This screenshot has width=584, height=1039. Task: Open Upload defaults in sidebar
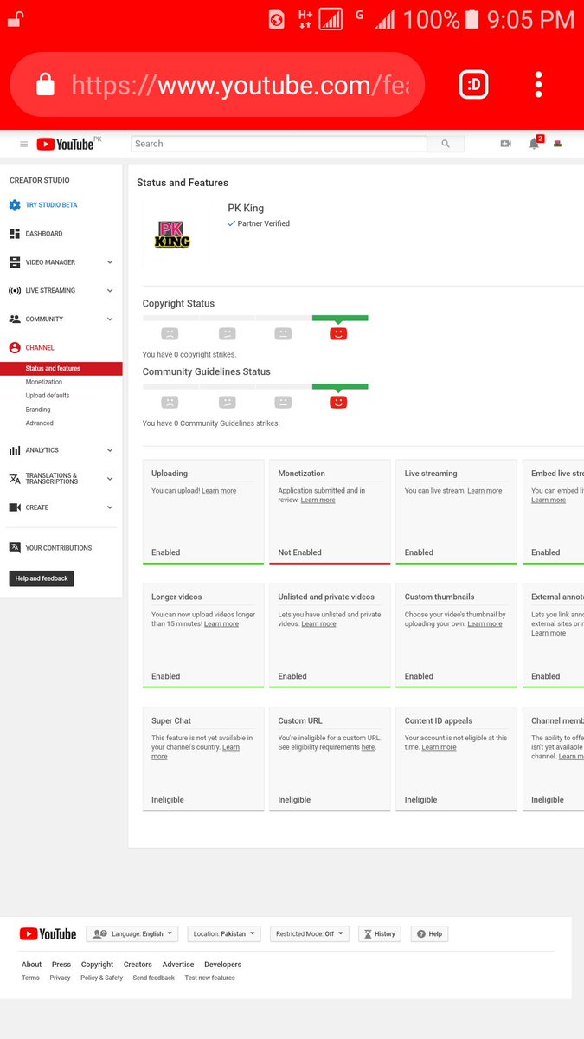pos(48,396)
